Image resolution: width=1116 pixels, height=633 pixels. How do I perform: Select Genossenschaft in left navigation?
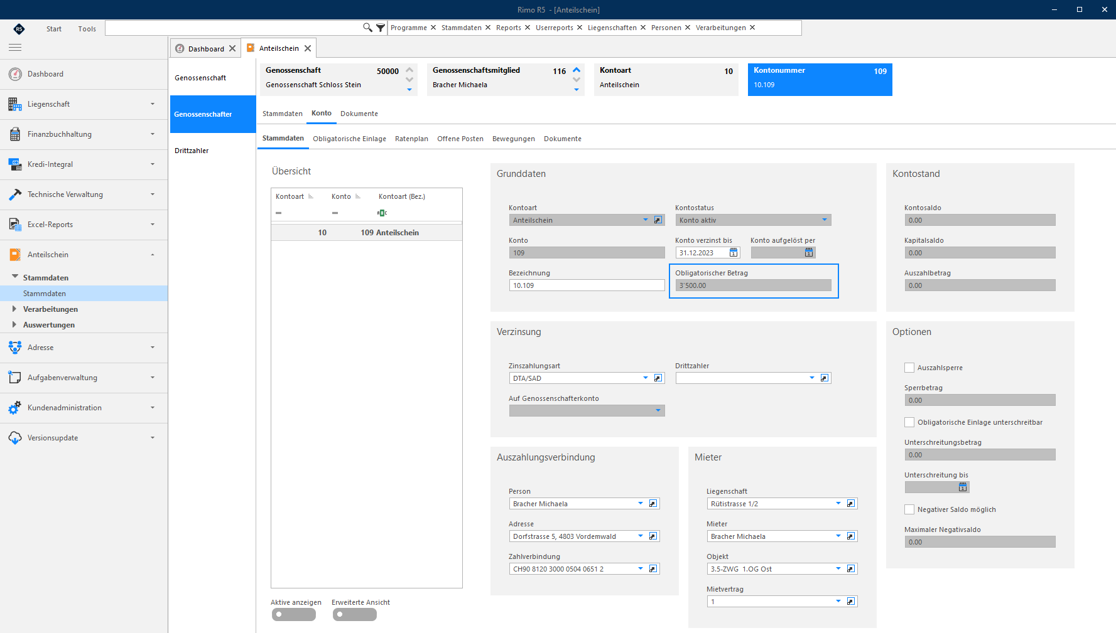[213, 78]
